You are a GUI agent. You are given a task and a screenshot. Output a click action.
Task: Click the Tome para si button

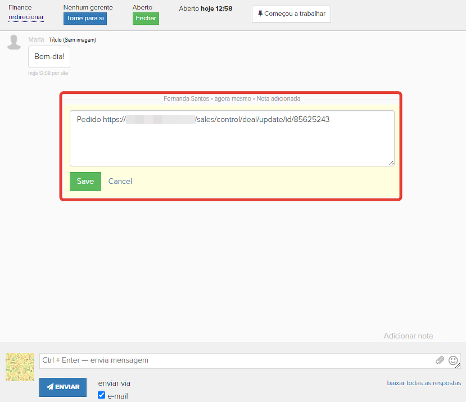85,19
